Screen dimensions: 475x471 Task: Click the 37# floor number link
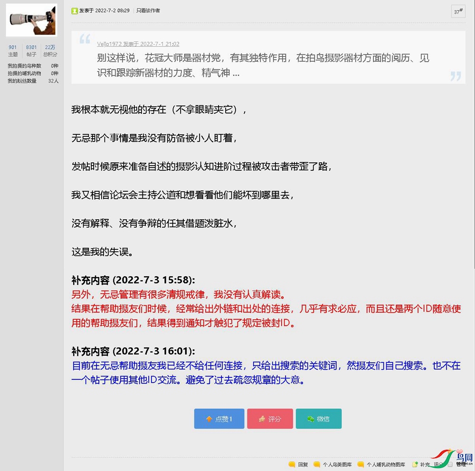[458, 11]
